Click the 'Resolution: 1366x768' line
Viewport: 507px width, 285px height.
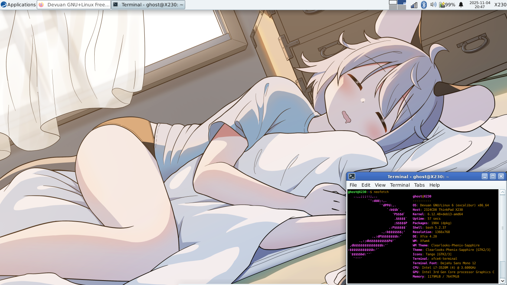click(x=431, y=232)
